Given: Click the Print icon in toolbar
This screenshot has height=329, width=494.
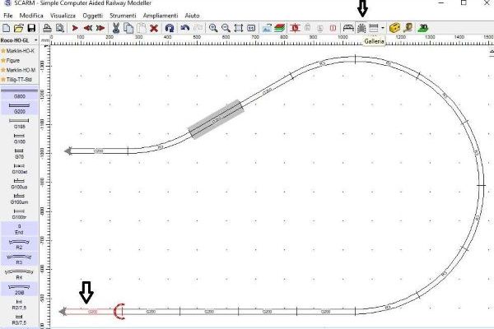Looking at the screenshot, I should 47,28.
